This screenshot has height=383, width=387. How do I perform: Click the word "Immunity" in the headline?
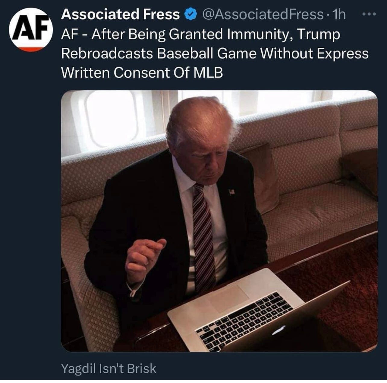(x=259, y=35)
